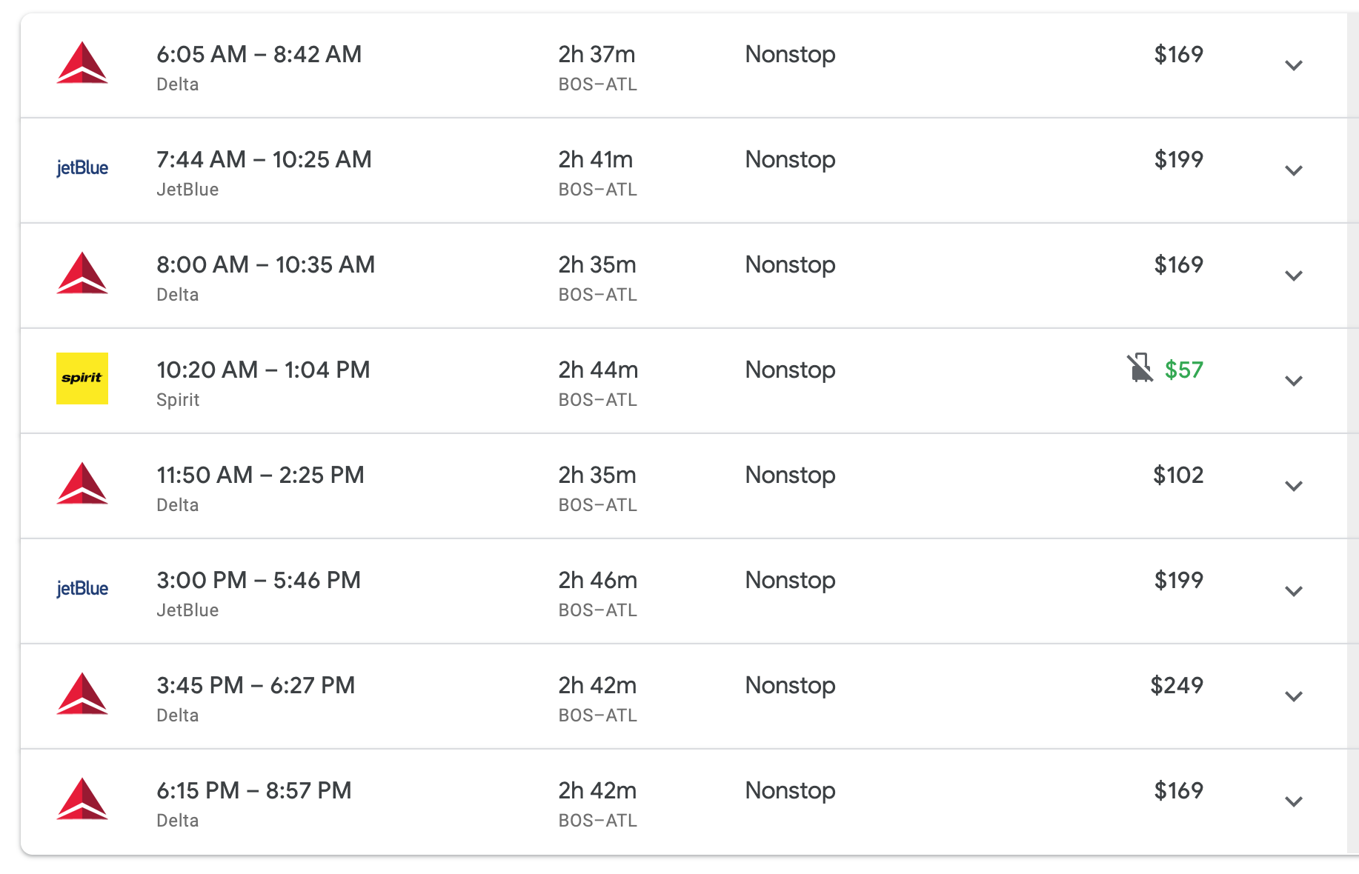Click the Delta logo on the 8:00 AM flight

pyautogui.click(x=82, y=273)
